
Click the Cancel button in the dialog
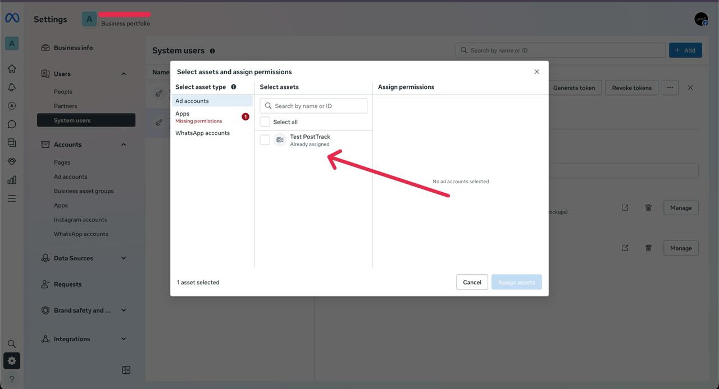pyautogui.click(x=471, y=282)
